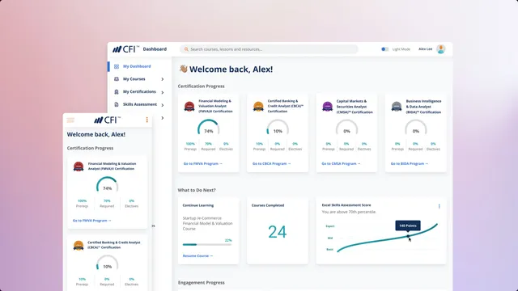Click the 140 Points tooltip on chart
The width and height of the screenshot is (518, 291).
(408, 226)
